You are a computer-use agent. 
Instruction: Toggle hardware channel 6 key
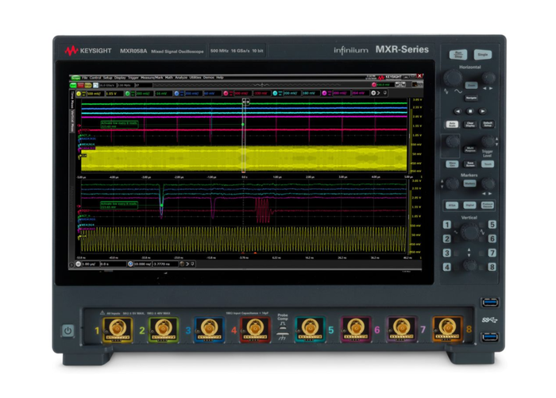pos(492,239)
